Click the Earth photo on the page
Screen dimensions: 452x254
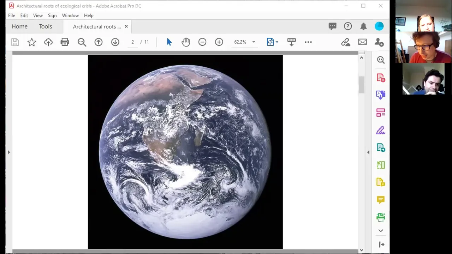coord(185,152)
